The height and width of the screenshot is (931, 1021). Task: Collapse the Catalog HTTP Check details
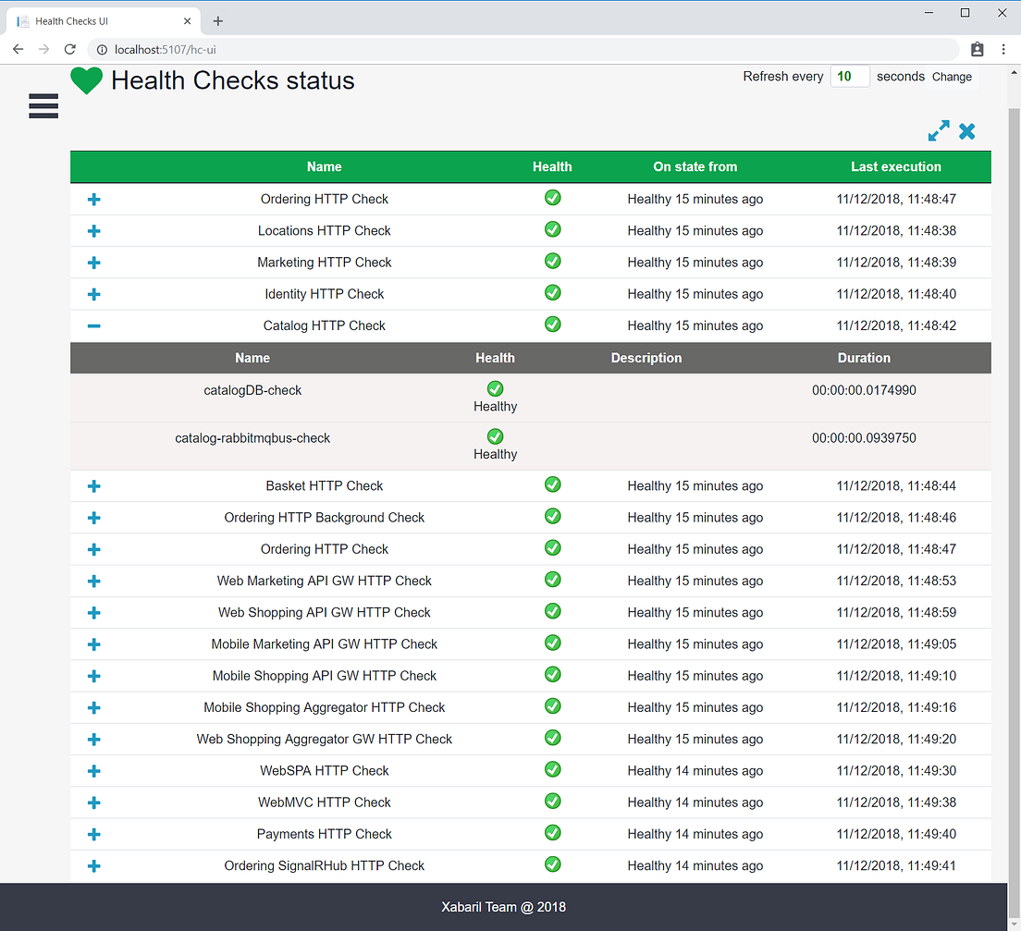click(x=92, y=325)
